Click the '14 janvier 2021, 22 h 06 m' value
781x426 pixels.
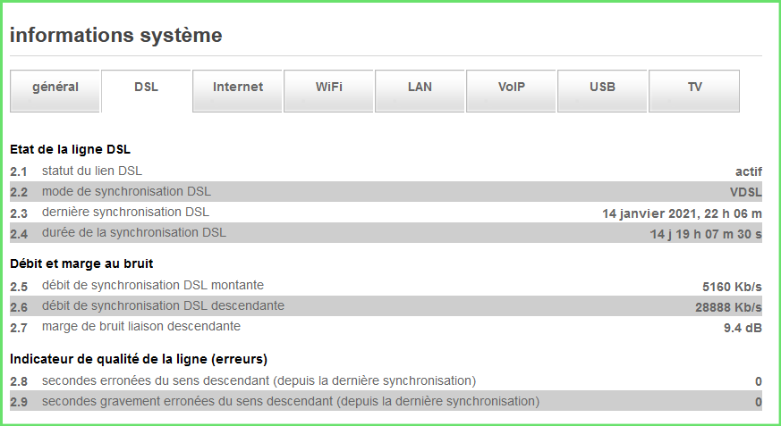pyautogui.click(x=682, y=213)
